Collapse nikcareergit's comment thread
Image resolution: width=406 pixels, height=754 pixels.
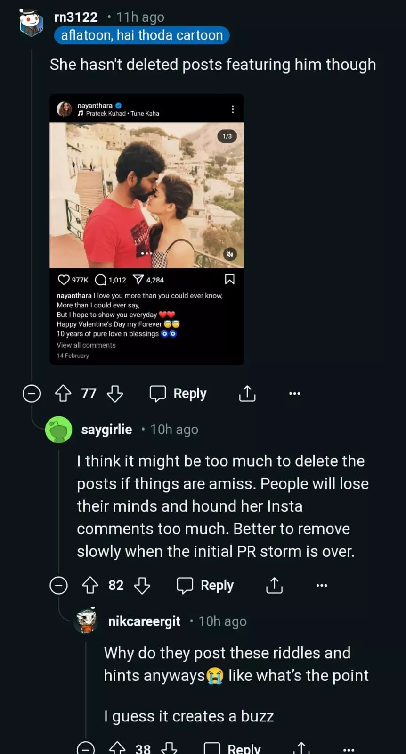86,748
